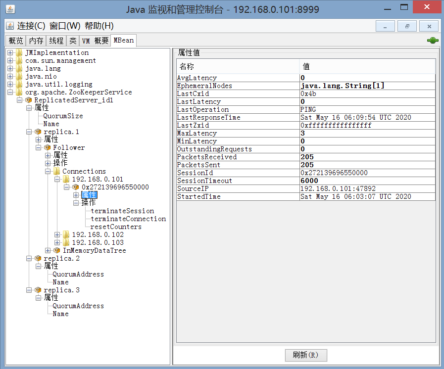
Task: Minimize the inner MBean window frame
Action: coord(385,26)
